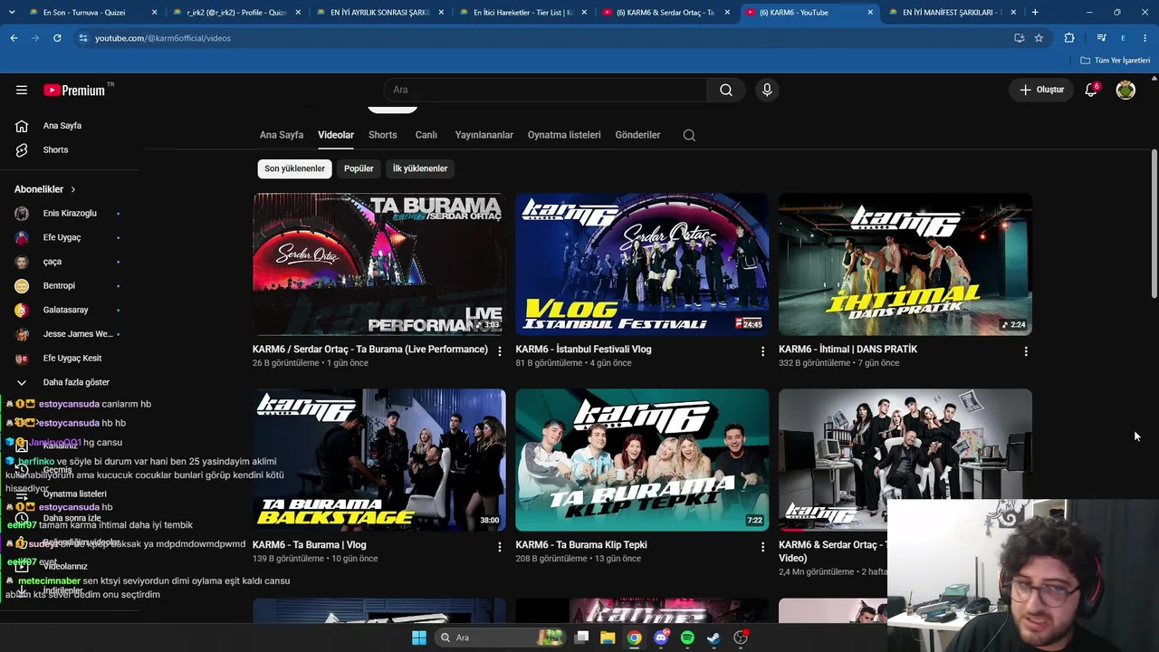Open the Oynatma listeleri tab
Screen dimensions: 1159x652
click(x=564, y=135)
